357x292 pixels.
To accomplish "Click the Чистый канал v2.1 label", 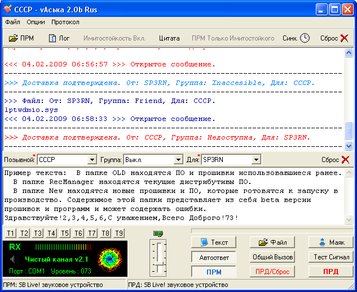I will point(56,259).
